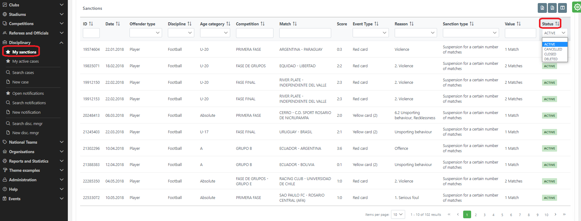Viewport: 581px width, 221px height.
Task: Jump to page 5 of results
Action: coord(502,215)
